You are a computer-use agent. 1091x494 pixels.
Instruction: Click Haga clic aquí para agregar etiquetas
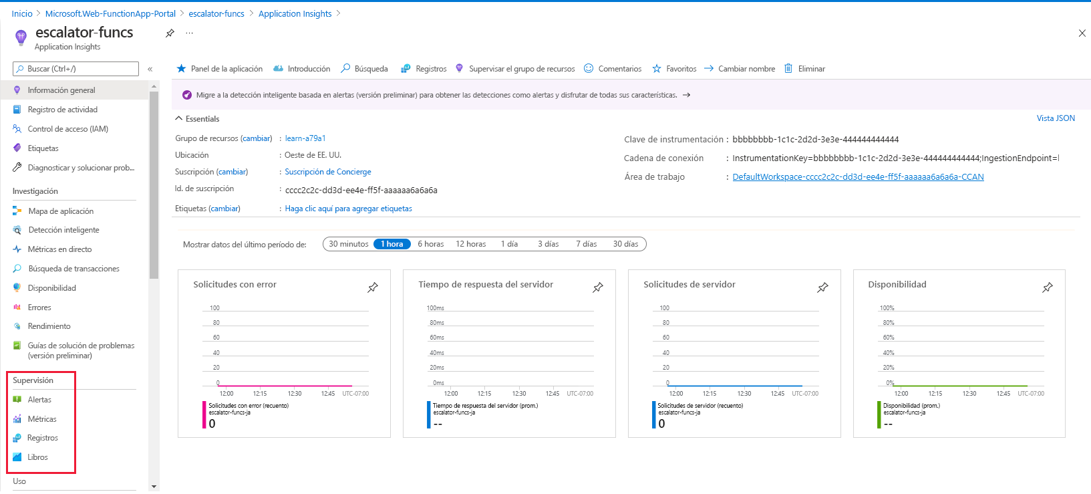[x=349, y=209]
